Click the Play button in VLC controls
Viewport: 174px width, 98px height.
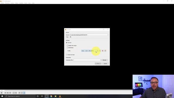pyautogui.click(x=2, y=93)
